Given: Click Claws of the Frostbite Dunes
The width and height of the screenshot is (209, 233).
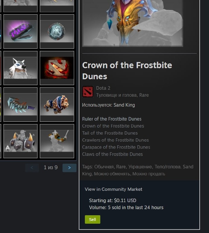Looking at the screenshot, I should 112,154.
